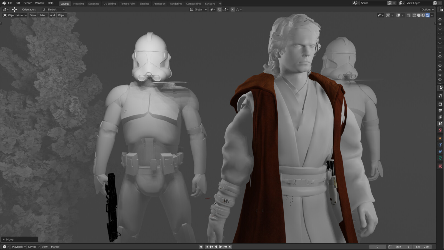Open the transform pivot point dropdown
This screenshot has width=444, height=250.
point(212,9)
